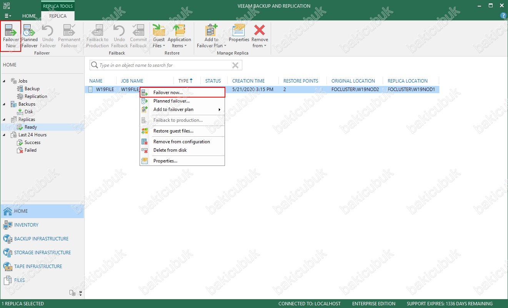Click the replica Properties ribbon icon
Screen dimensions: 508x308
tap(239, 33)
